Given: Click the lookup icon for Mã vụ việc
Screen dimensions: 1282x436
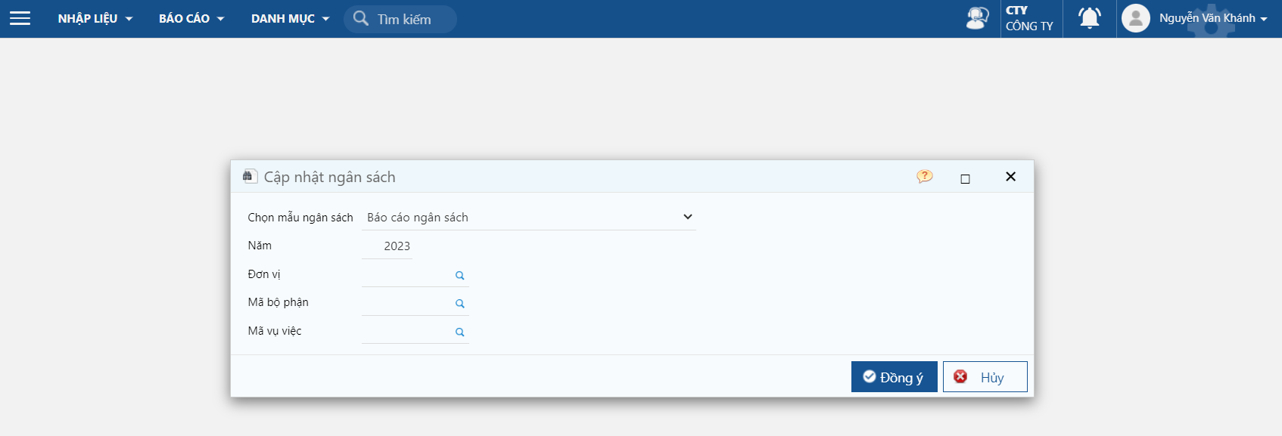Looking at the screenshot, I should [x=459, y=332].
